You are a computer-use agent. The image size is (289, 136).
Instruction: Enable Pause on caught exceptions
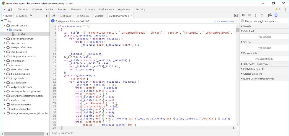(242, 21)
